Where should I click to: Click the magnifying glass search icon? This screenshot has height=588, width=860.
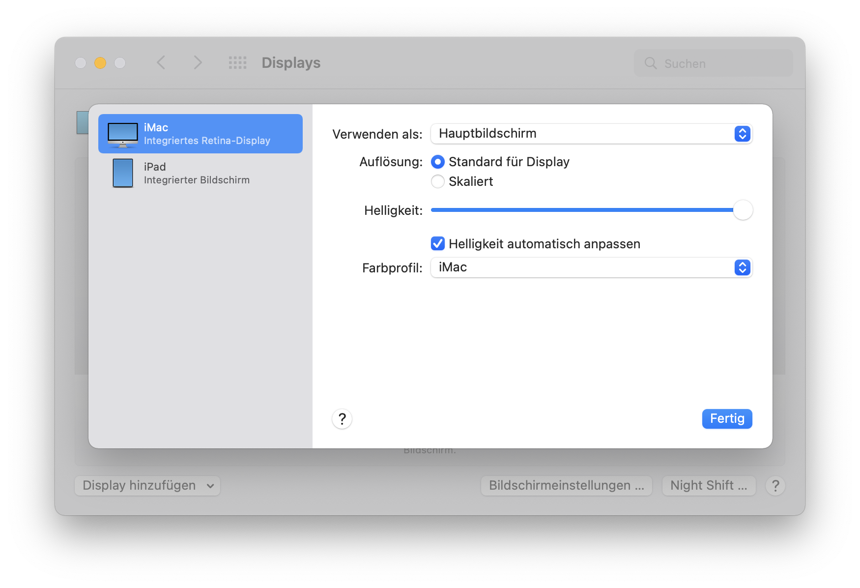point(651,63)
